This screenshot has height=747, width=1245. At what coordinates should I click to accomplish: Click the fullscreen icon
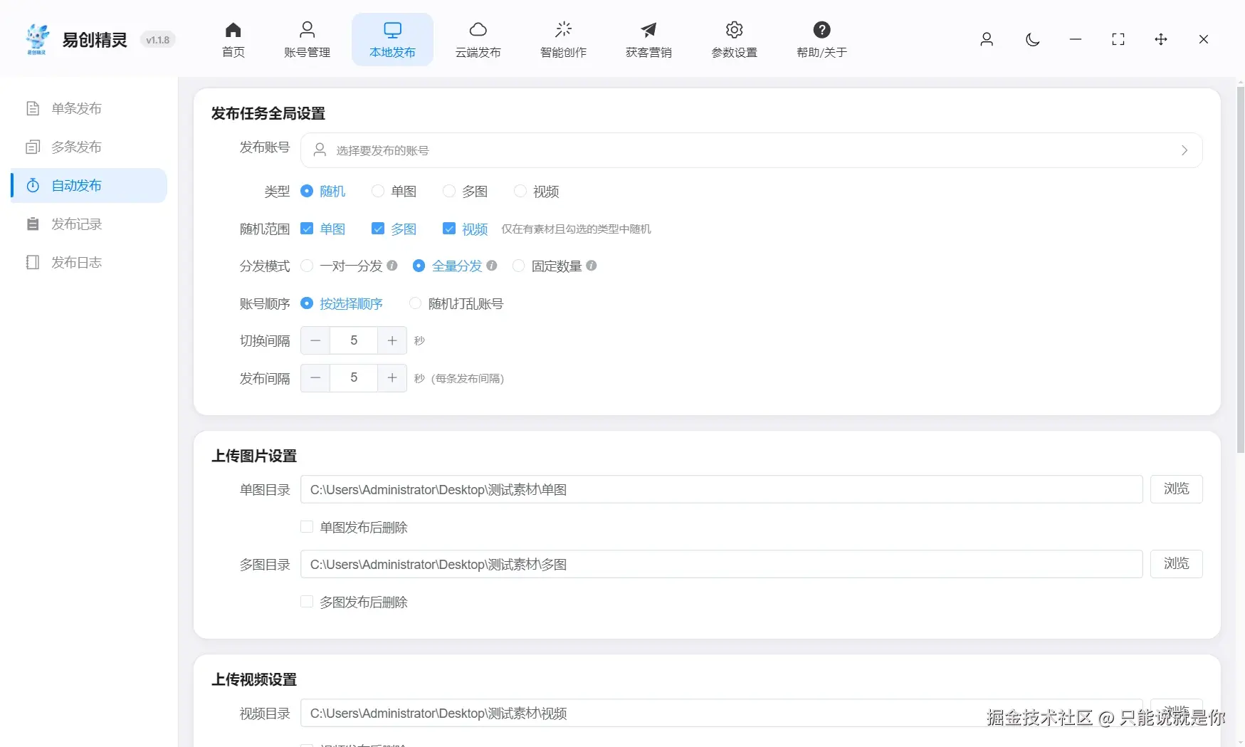click(1118, 39)
